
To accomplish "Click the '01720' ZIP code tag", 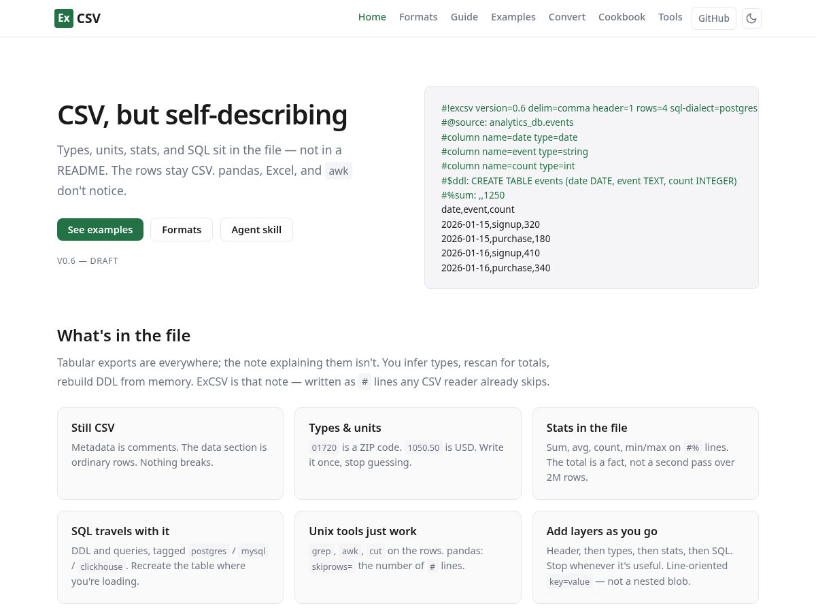I will [324, 448].
